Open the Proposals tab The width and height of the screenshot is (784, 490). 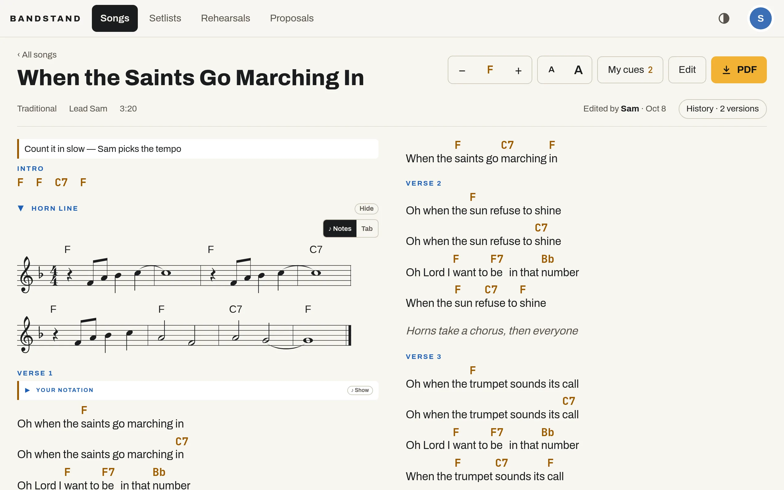[x=292, y=18]
